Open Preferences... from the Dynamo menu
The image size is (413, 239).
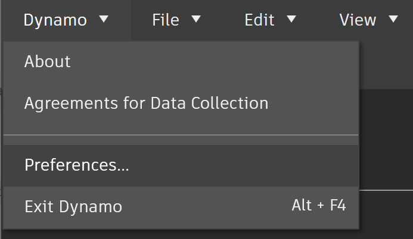[77, 165]
